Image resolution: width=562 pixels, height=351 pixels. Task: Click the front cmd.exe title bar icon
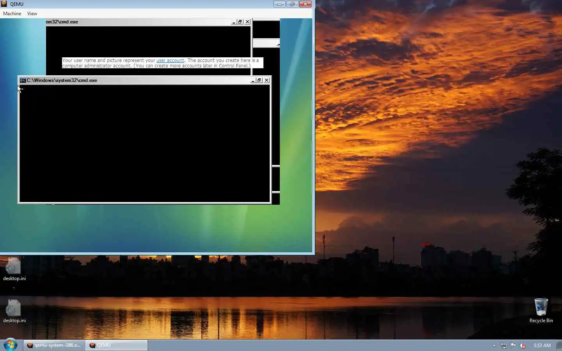[23, 80]
